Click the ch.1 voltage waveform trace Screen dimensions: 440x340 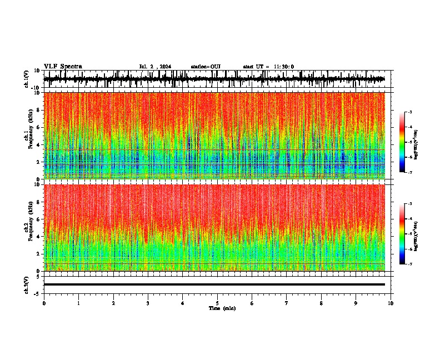click(x=214, y=79)
